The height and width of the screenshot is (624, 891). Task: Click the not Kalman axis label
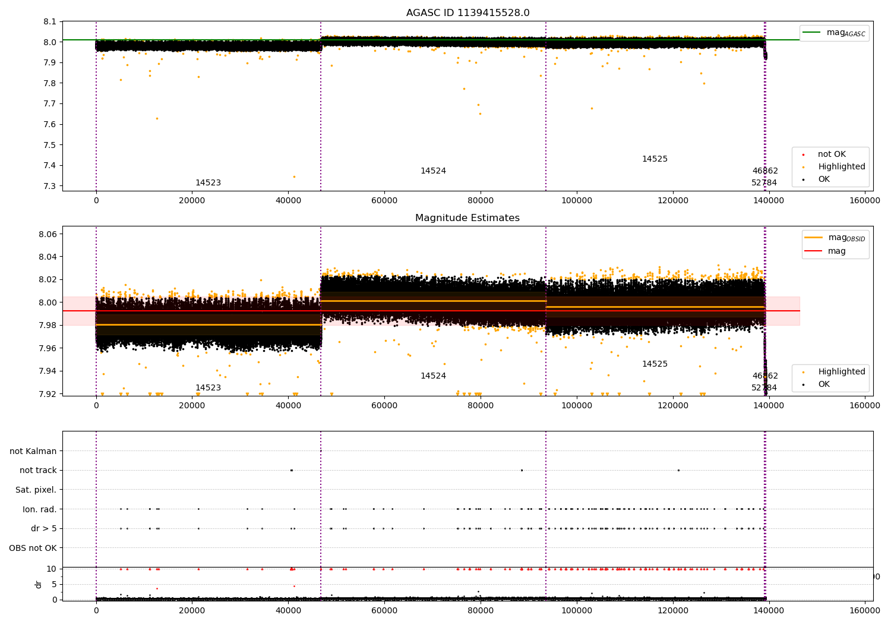33,451
